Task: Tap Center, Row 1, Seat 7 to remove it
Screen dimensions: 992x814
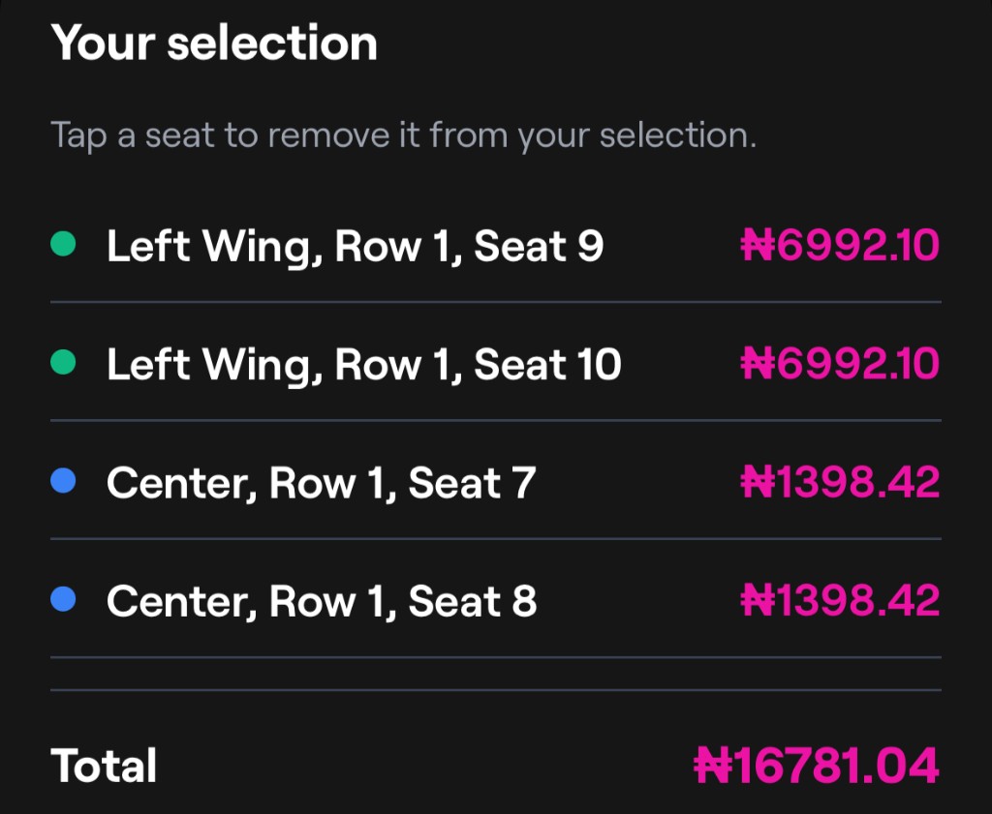Action: [x=321, y=482]
